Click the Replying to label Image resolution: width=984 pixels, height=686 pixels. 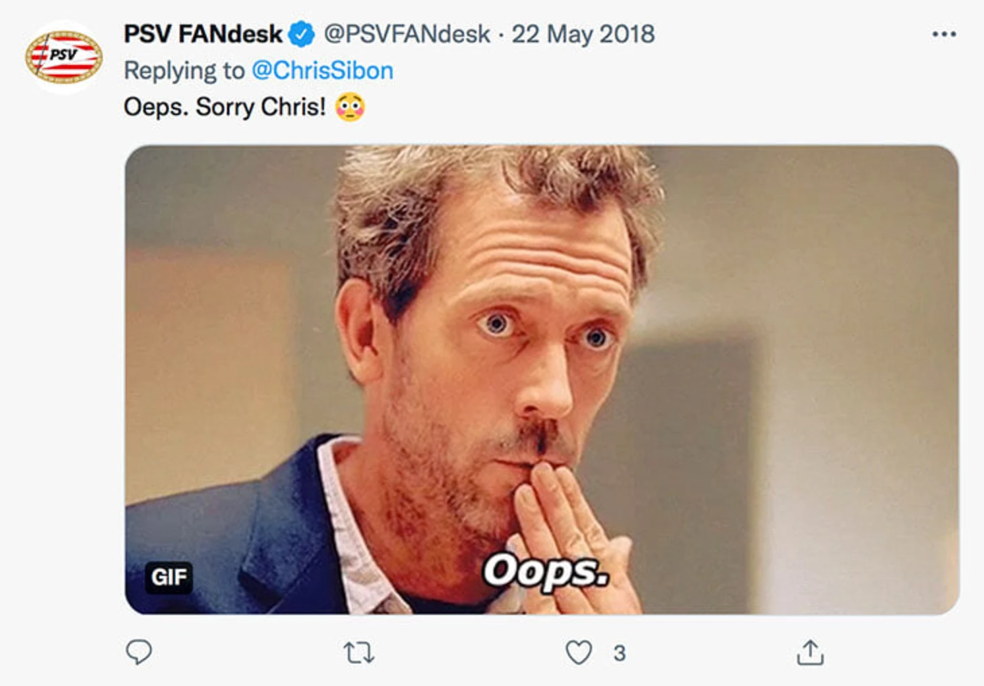click(x=184, y=71)
